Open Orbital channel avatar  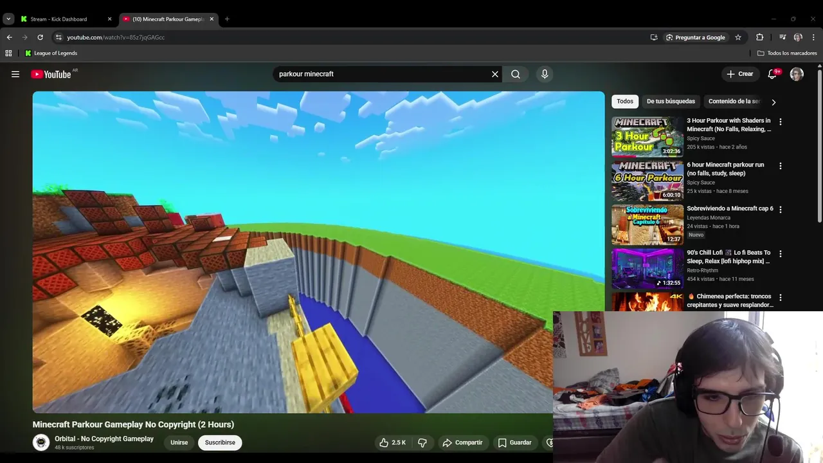[x=41, y=442]
